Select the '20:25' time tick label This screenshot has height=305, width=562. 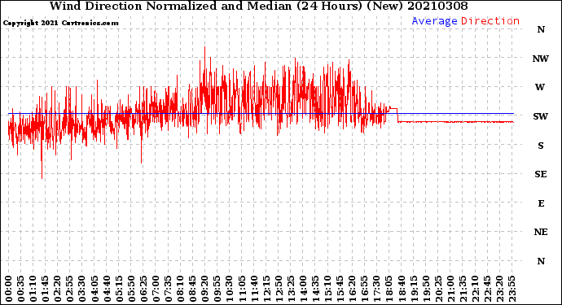click(x=437, y=289)
